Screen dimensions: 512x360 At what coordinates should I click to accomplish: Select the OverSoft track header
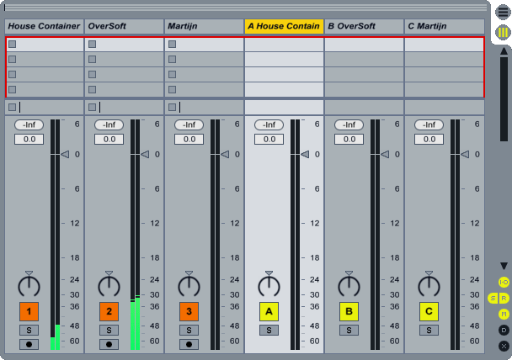tap(124, 26)
